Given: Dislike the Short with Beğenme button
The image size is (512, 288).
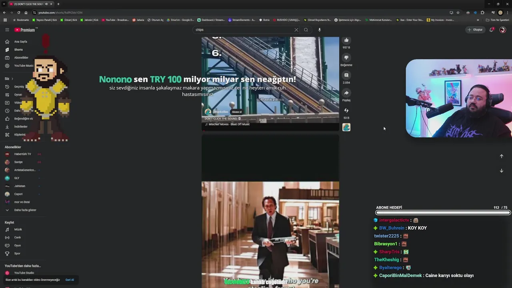Looking at the screenshot, I should click(346, 58).
